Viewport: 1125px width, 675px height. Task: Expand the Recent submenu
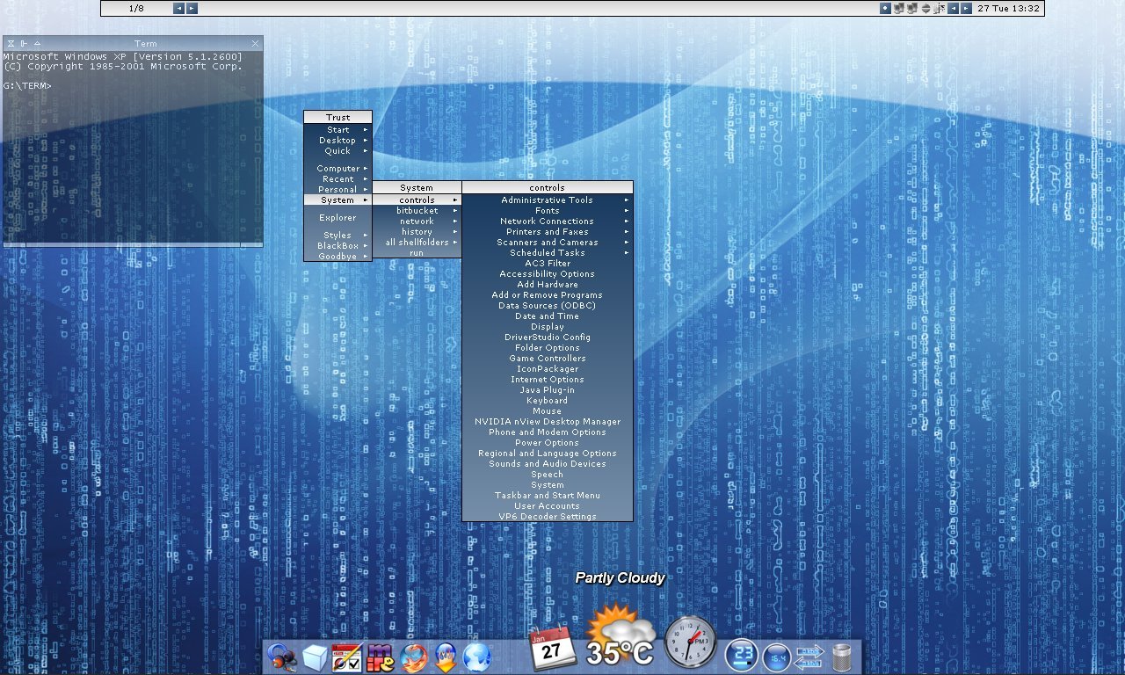tap(337, 179)
